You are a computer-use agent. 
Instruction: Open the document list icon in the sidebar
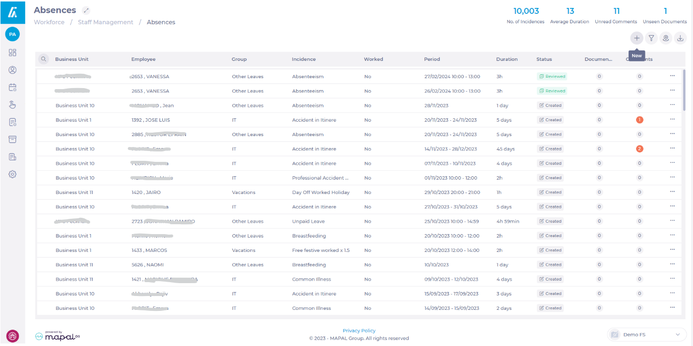point(12,157)
